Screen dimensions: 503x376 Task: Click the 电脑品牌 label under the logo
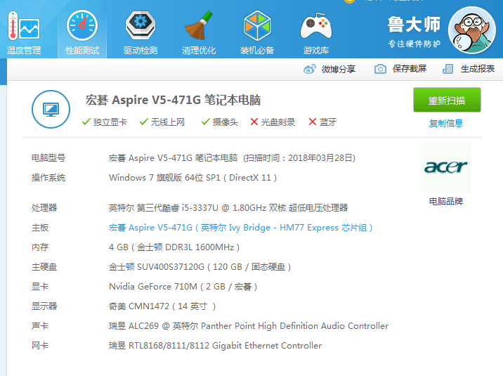tap(446, 202)
